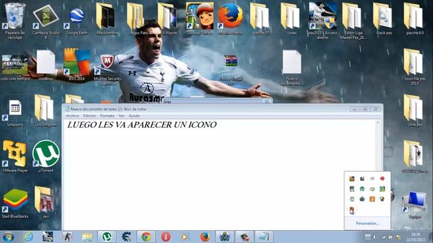Open the Simpsons shortcut icon
The width and height of the screenshot is (433, 243).
point(15,113)
